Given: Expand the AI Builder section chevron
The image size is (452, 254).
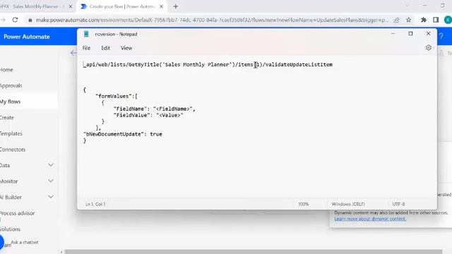Looking at the screenshot, I should (51, 197).
